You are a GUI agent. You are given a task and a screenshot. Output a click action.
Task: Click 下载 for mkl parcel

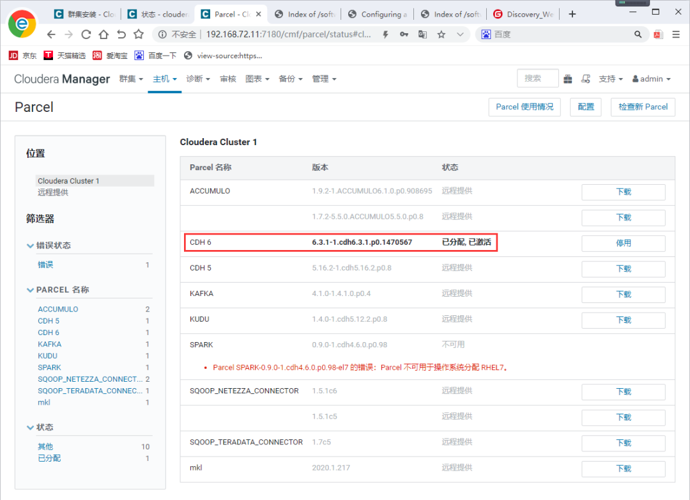click(x=623, y=469)
